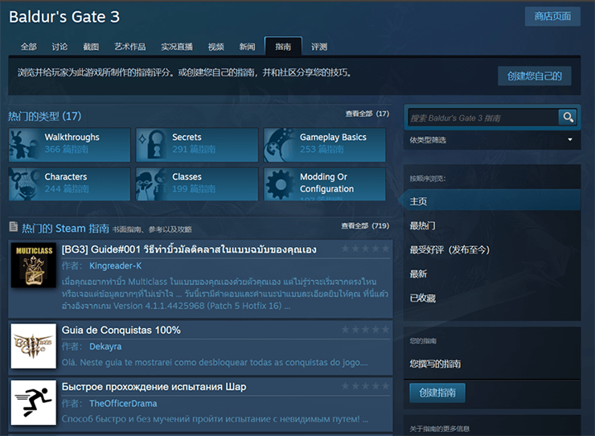Viewport: 595px width, 436px height.
Task: Open author link Kingreader-K
Action: click(x=115, y=265)
